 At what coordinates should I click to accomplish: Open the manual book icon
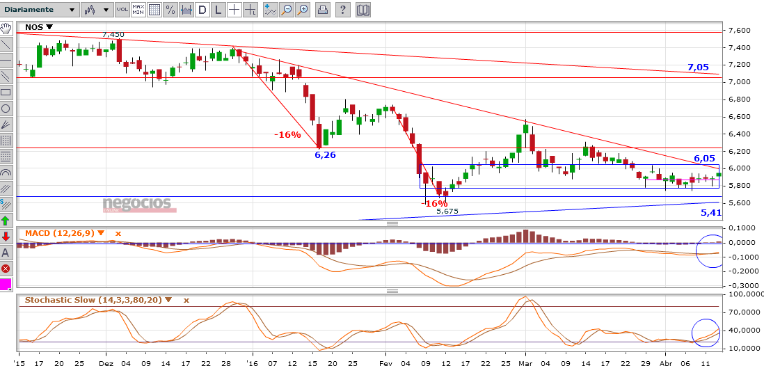[x=363, y=9]
